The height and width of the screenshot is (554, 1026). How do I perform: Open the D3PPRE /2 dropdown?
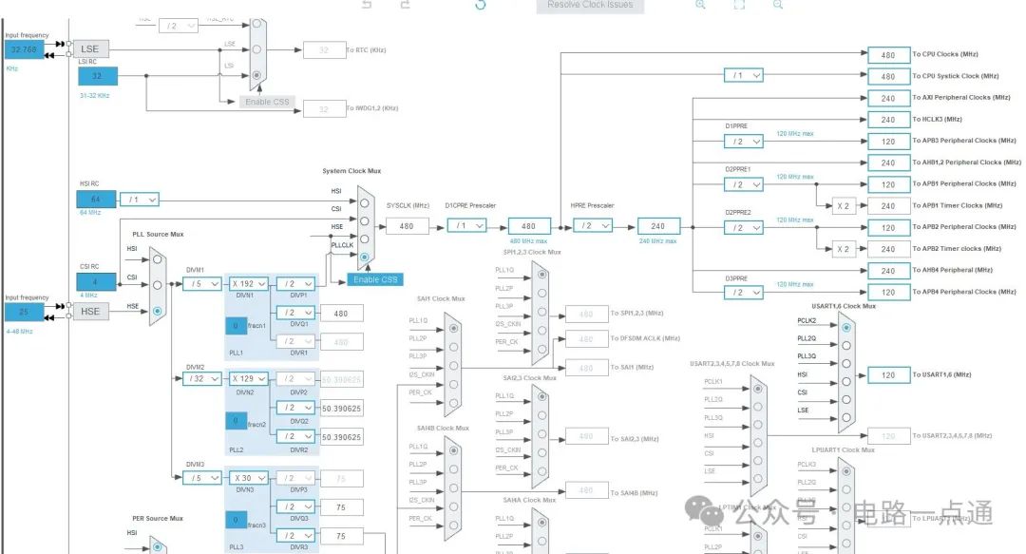(744, 293)
